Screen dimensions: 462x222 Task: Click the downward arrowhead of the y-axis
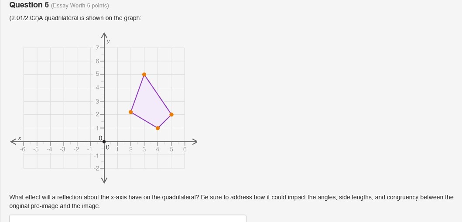pos(104,180)
